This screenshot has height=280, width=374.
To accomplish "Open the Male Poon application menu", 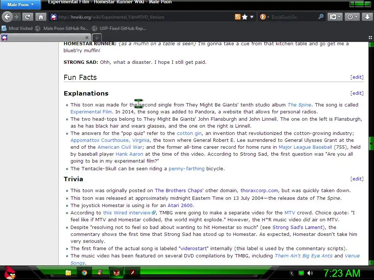I will [x=20, y=4].
